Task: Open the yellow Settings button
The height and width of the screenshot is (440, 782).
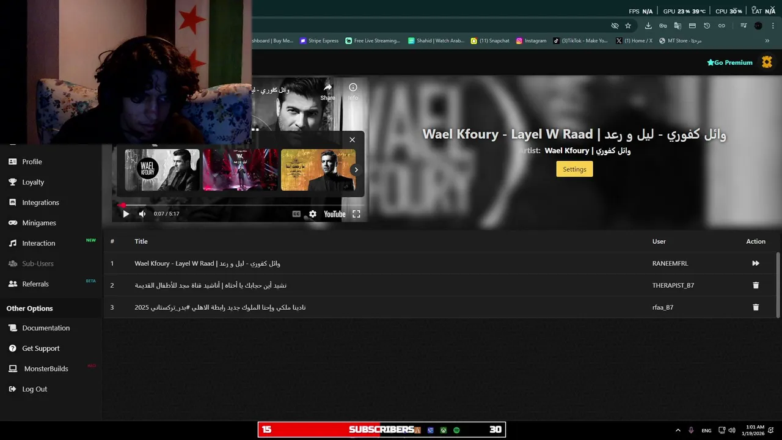Action: 574,169
